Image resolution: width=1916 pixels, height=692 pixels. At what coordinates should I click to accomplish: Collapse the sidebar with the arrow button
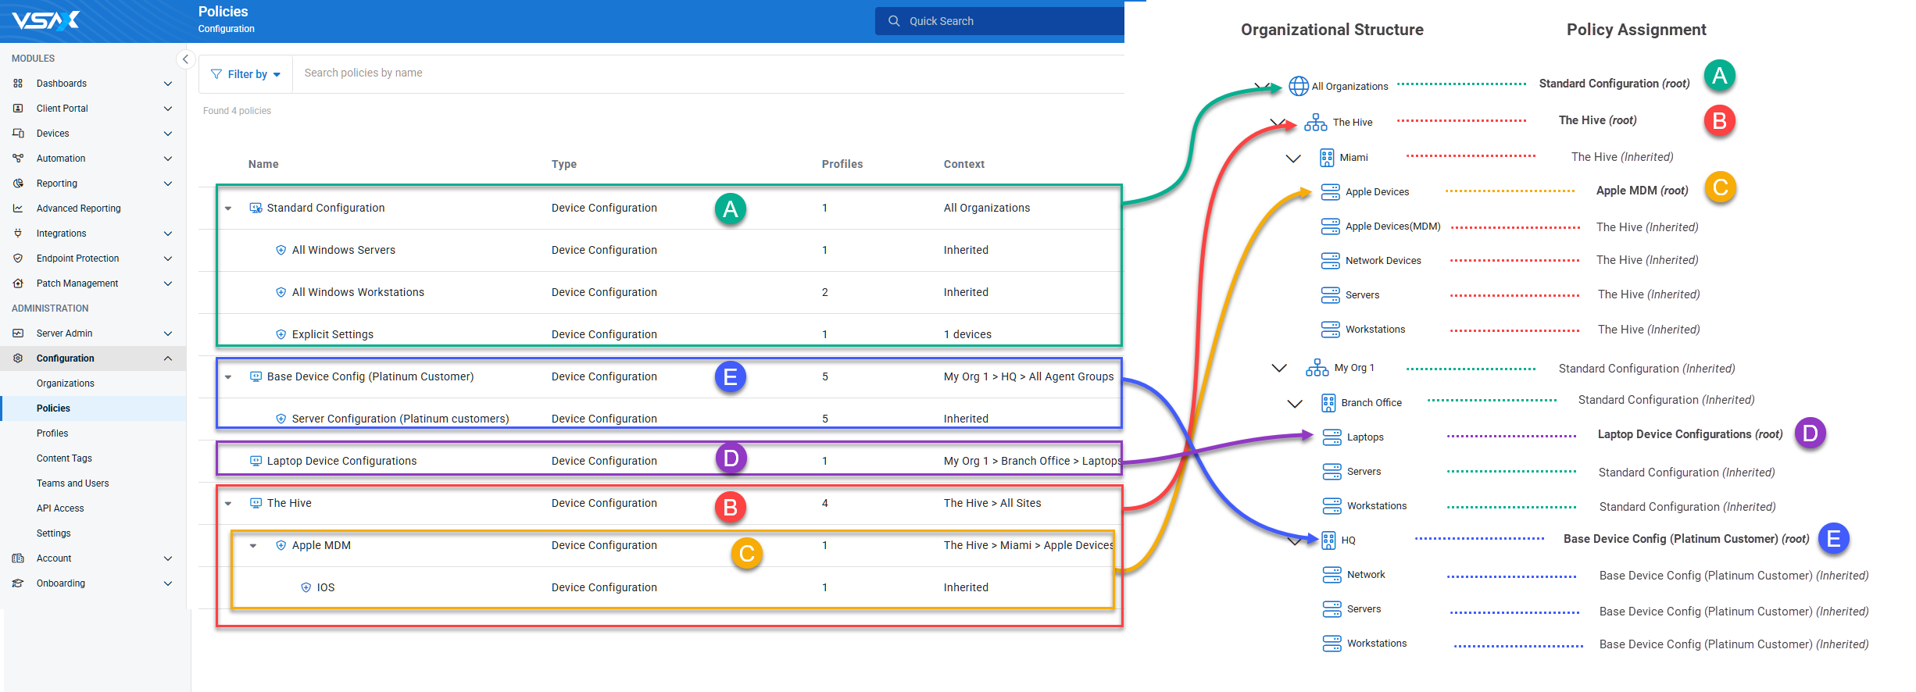pyautogui.click(x=185, y=59)
